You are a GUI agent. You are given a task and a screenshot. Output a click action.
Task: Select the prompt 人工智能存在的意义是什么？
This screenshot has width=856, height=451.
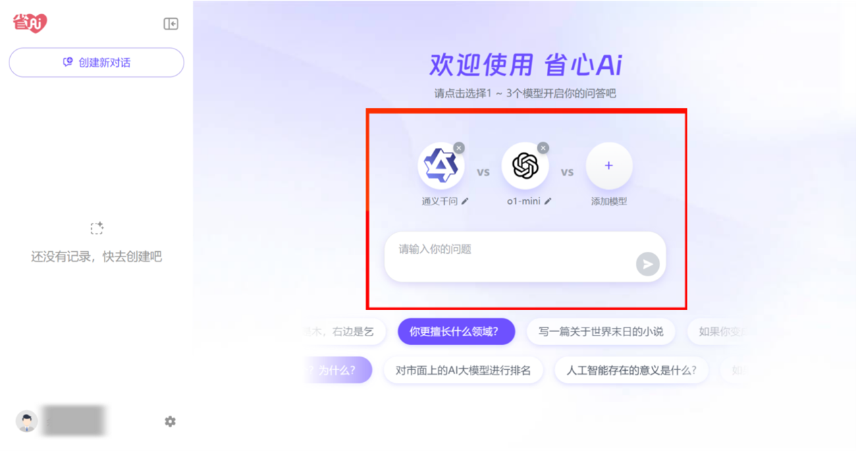[x=631, y=370]
